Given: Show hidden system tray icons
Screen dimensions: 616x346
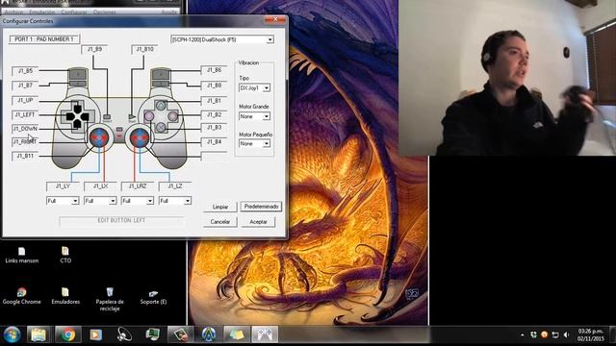Looking at the screenshot, I should tap(522, 335).
